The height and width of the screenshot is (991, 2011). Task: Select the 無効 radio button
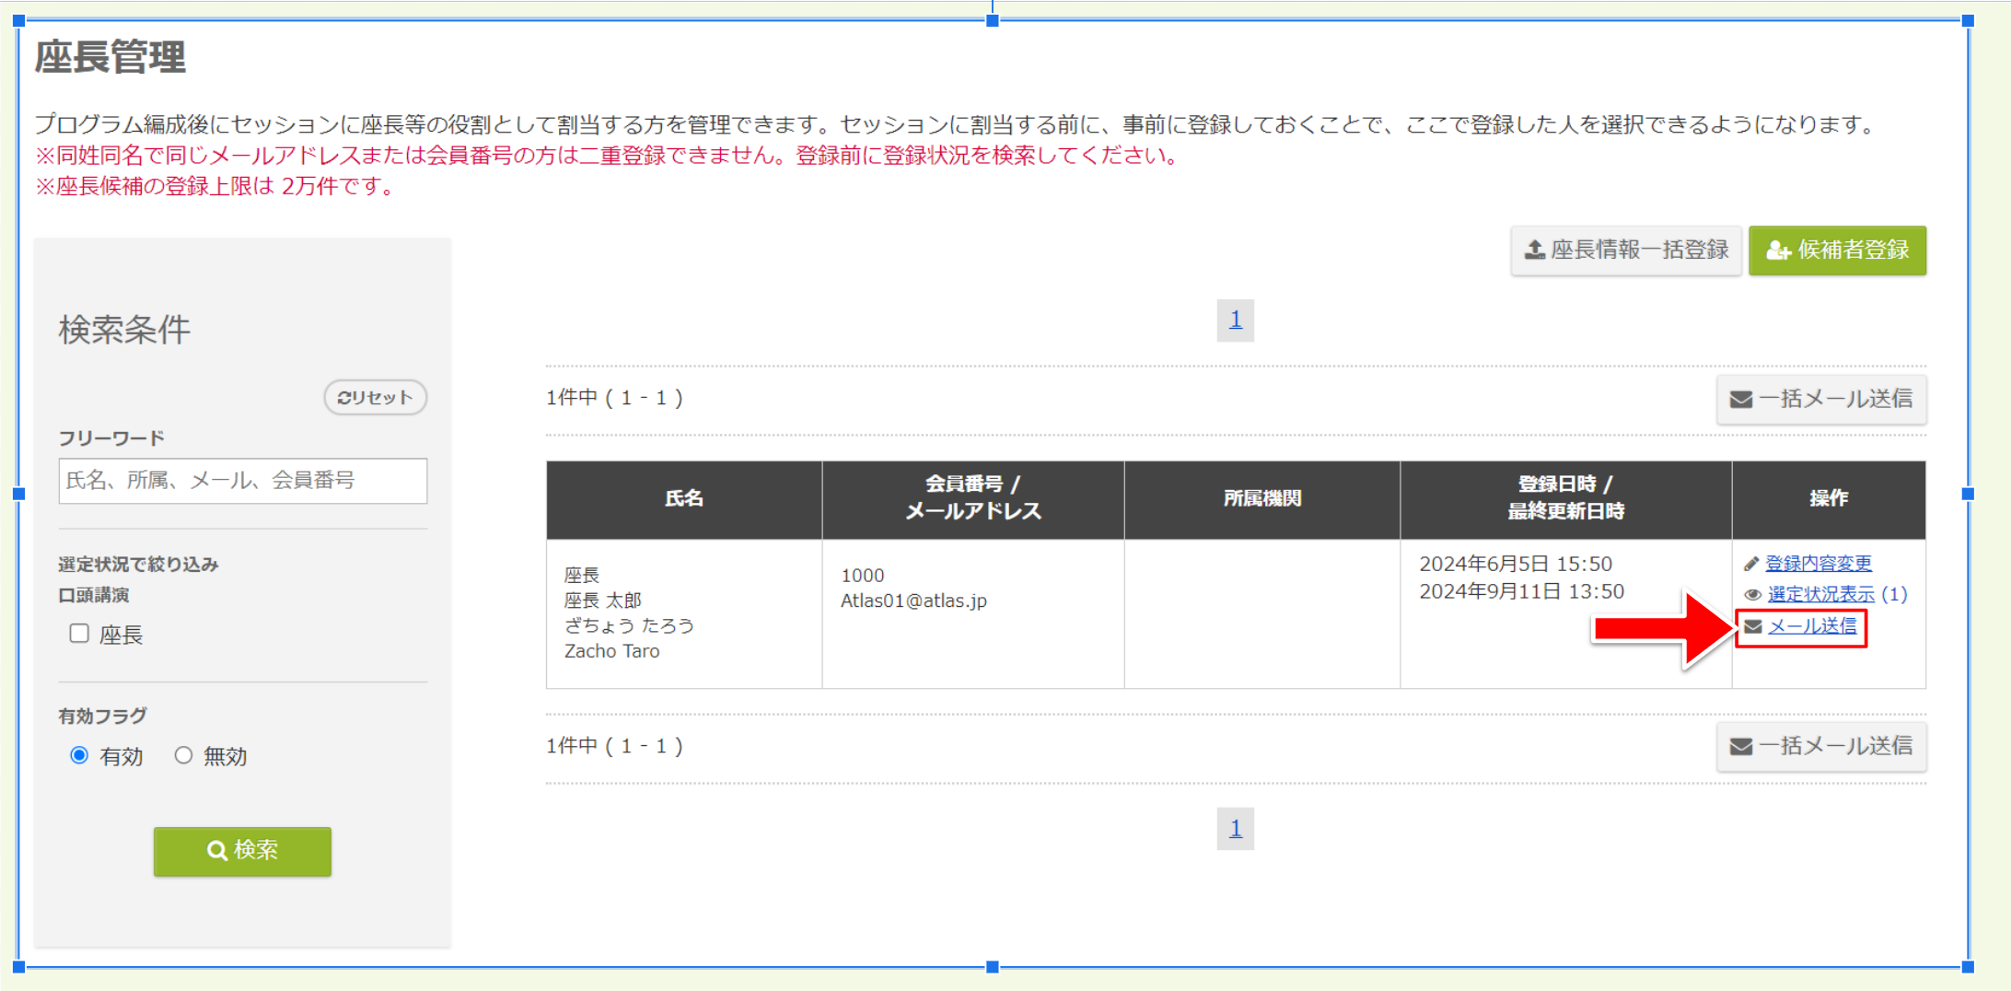[x=184, y=755]
